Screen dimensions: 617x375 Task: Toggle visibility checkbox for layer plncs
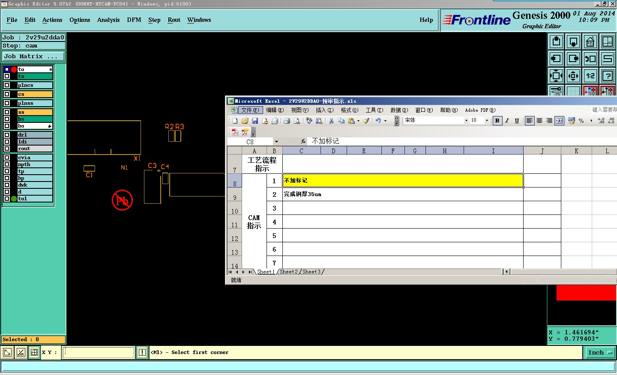[x=7, y=85]
